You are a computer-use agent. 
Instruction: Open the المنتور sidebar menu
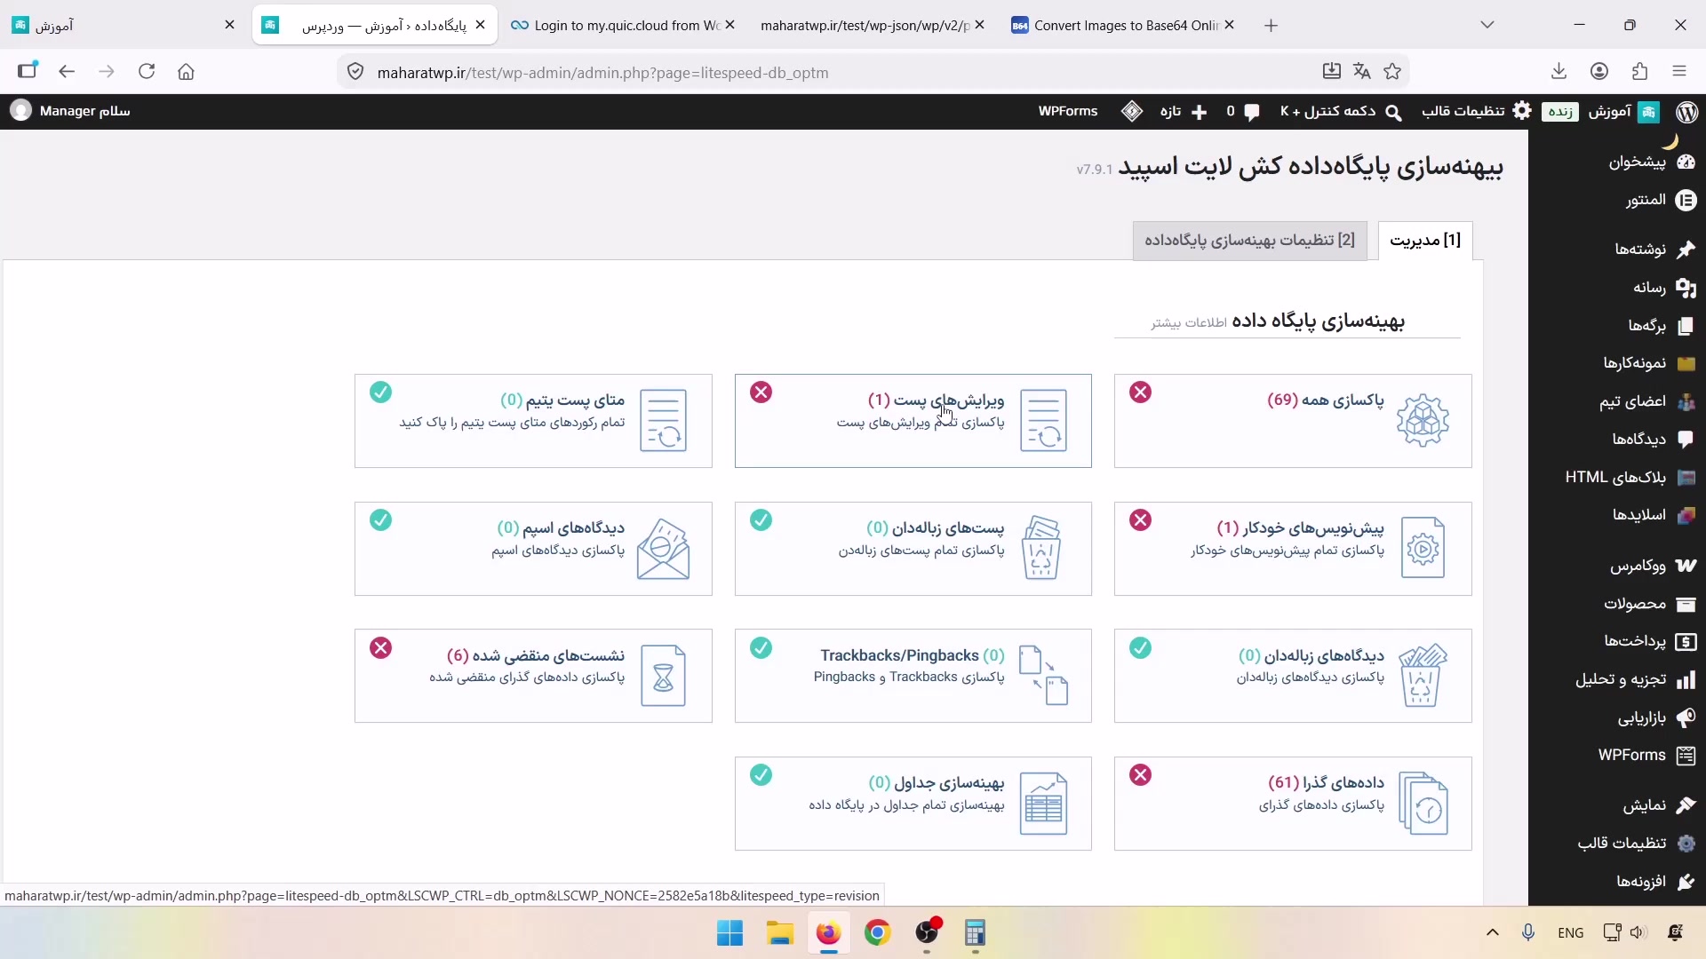click(1660, 200)
